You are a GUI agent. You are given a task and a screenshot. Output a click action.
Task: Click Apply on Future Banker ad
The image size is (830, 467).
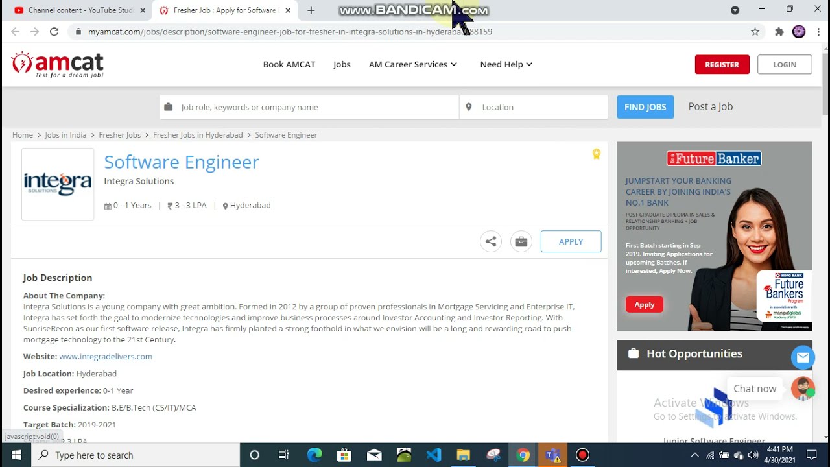[x=644, y=305]
